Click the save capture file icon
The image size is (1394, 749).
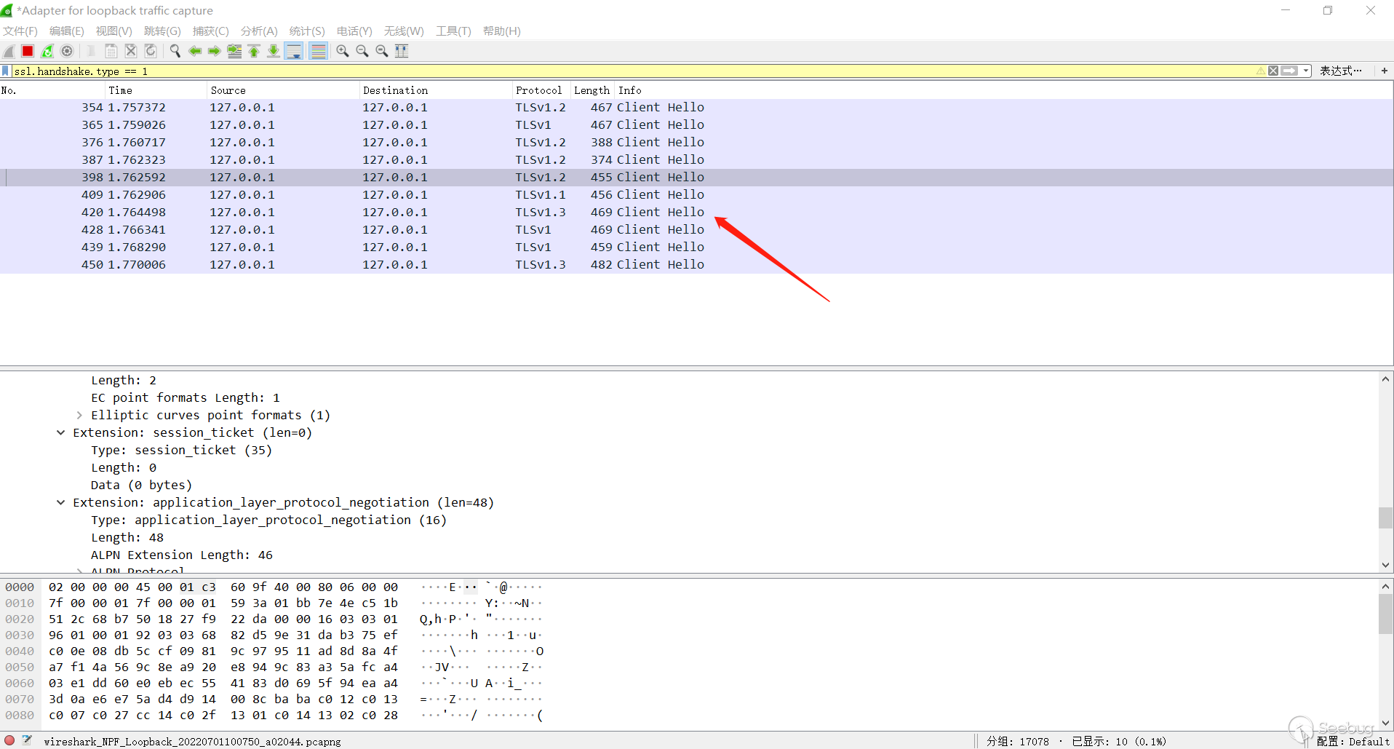click(111, 51)
